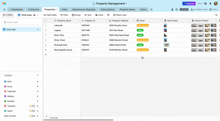Open the row height icon
The height and width of the screenshot is (121, 220).
108,15
